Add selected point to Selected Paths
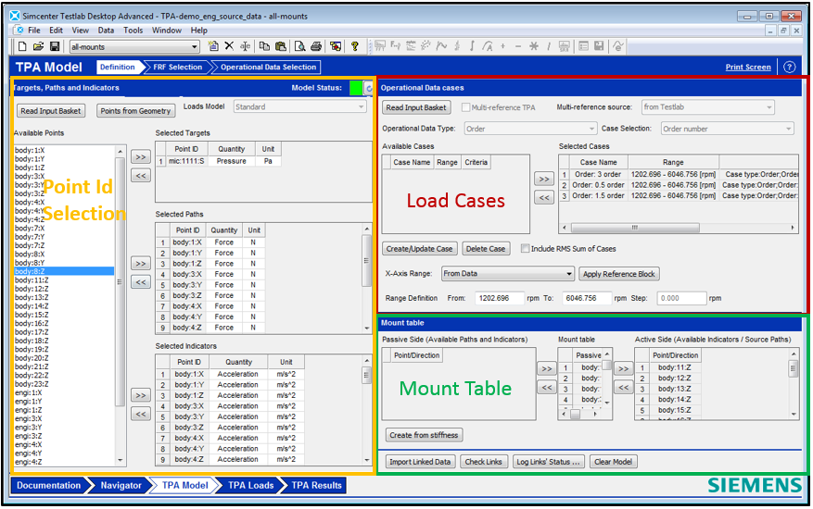Image resolution: width=813 pixels, height=509 pixels. tap(141, 264)
